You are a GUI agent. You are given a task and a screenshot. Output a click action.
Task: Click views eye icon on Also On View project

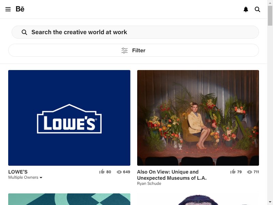[249, 172]
